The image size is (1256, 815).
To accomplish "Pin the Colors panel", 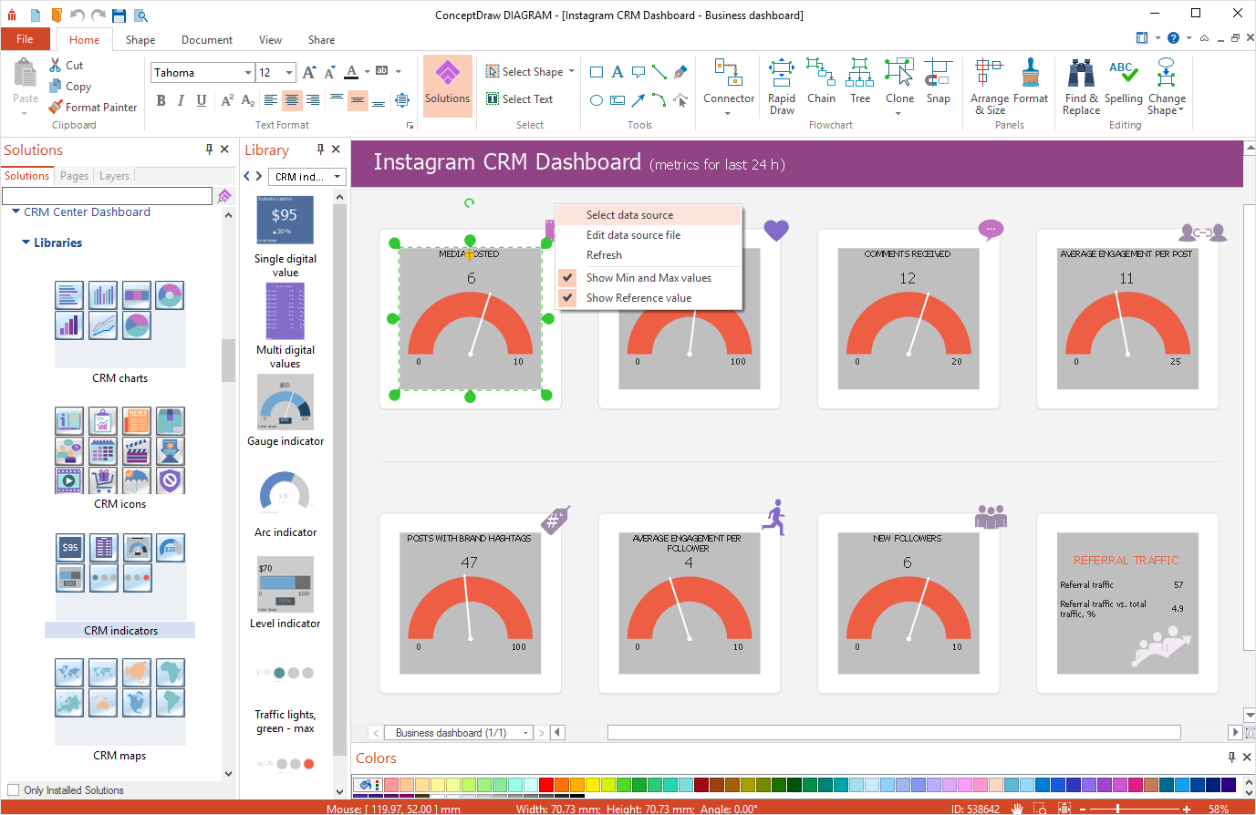I will (1231, 758).
